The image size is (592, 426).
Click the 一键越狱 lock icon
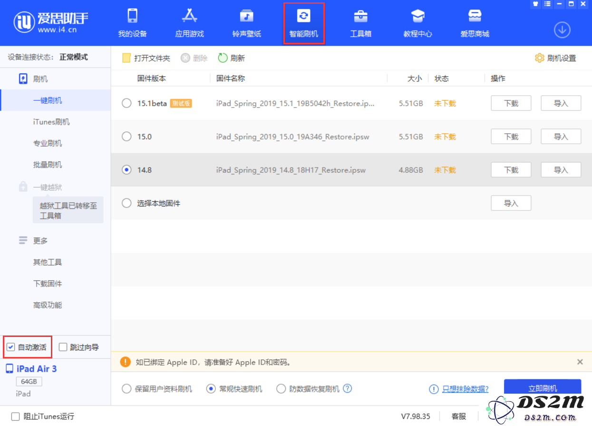pos(23,187)
